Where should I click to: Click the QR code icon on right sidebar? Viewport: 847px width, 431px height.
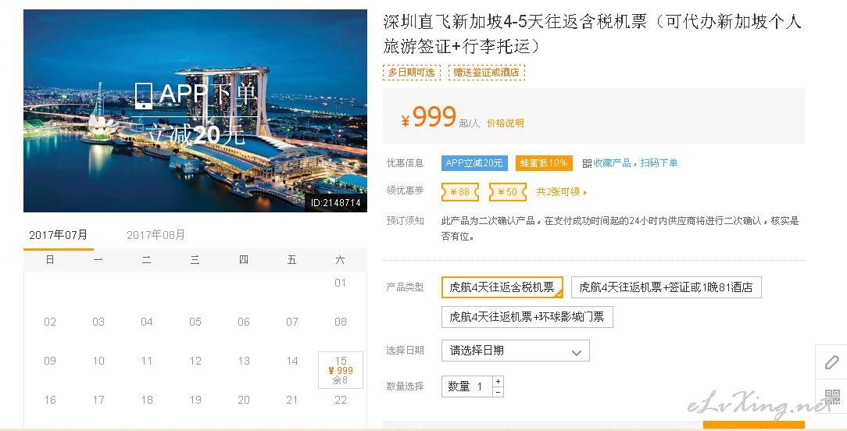coord(831,397)
